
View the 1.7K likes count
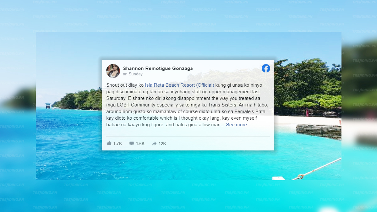click(x=117, y=144)
